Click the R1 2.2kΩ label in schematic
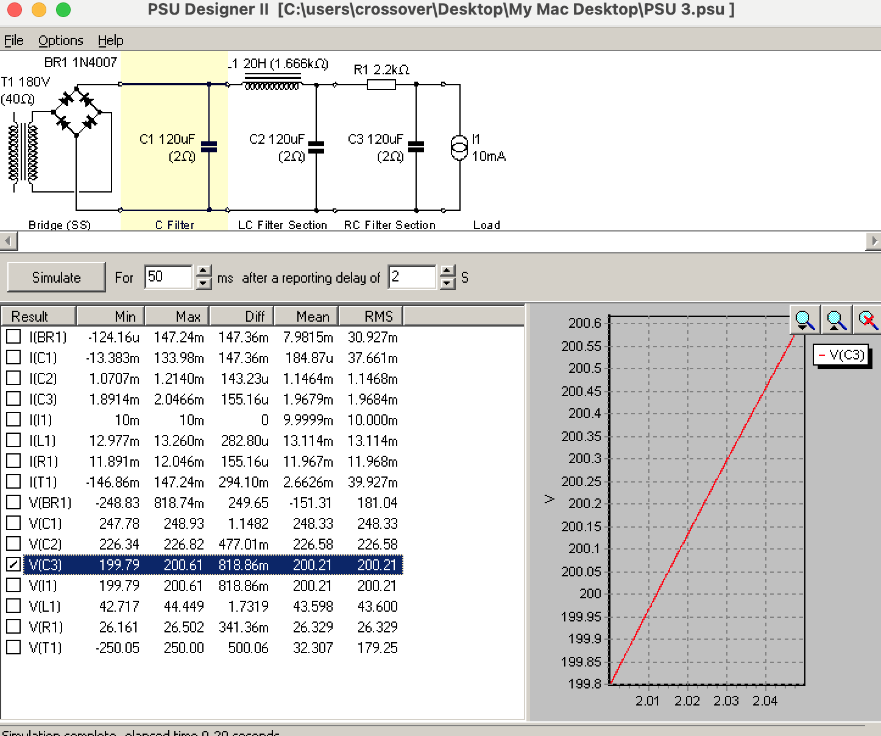The height and width of the screenshot is (736, 881). tap(381, 69)
